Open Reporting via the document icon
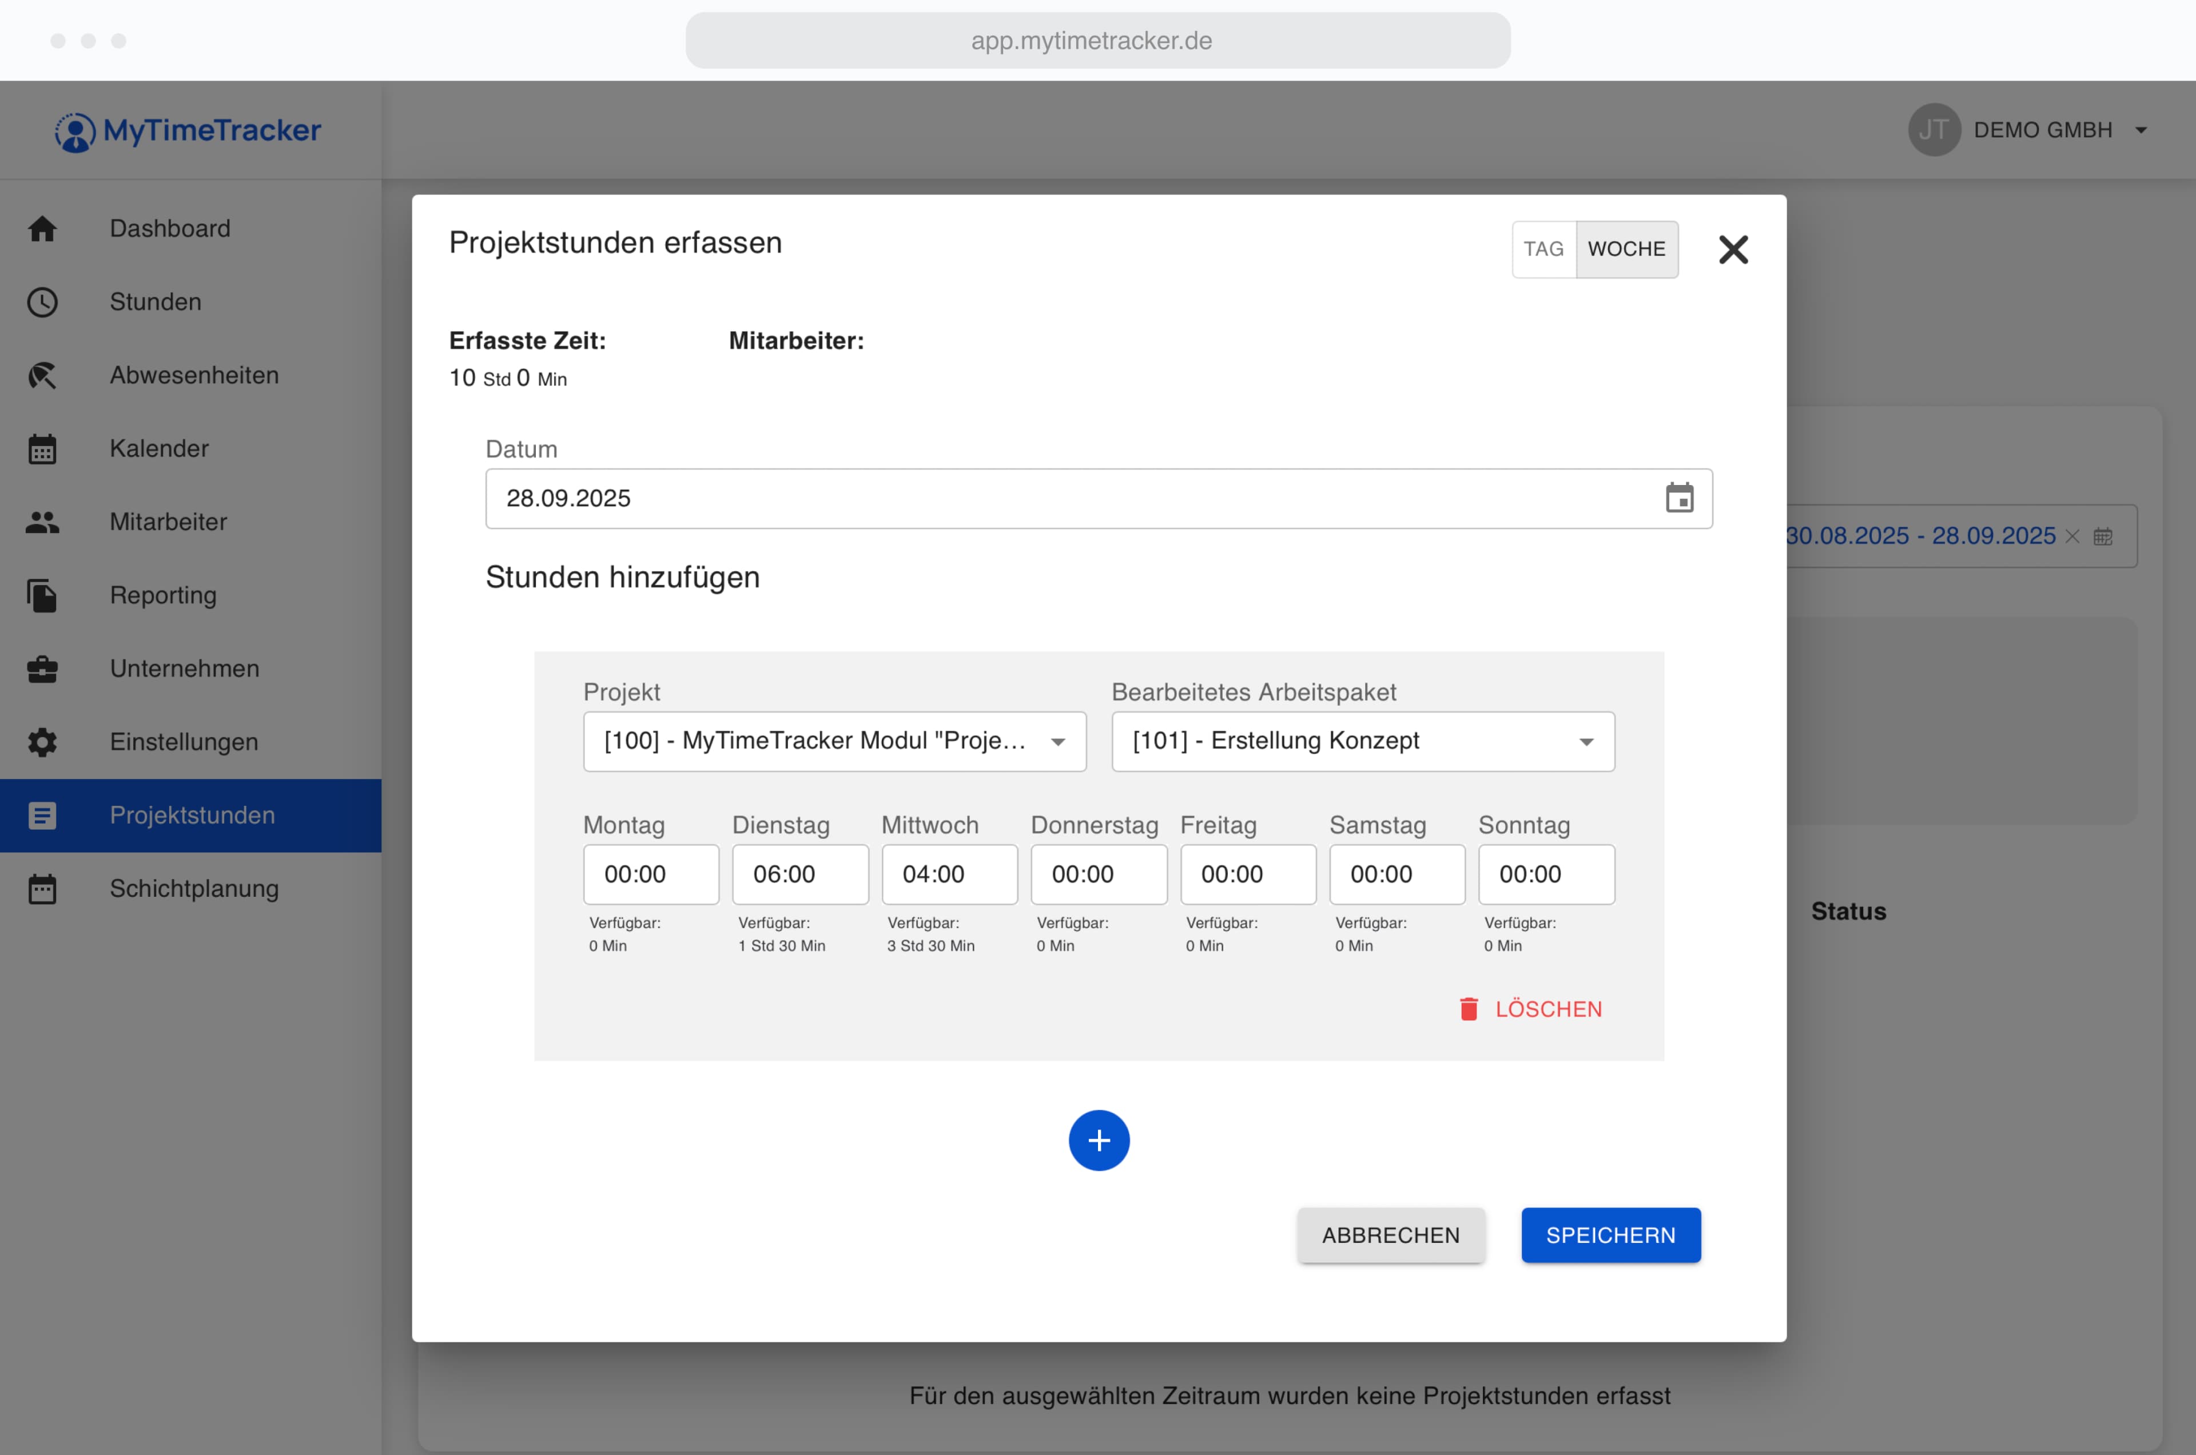 tap(43, 595)
